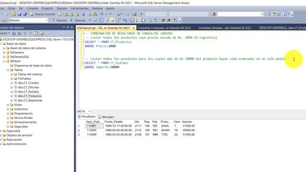
Task: Click the Undo arrow icon
Action: pyautogui.click(x=102, y=14)
